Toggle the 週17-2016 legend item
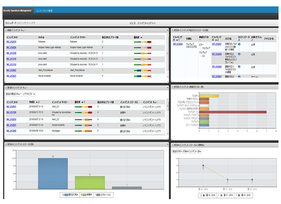 (225, 196)
